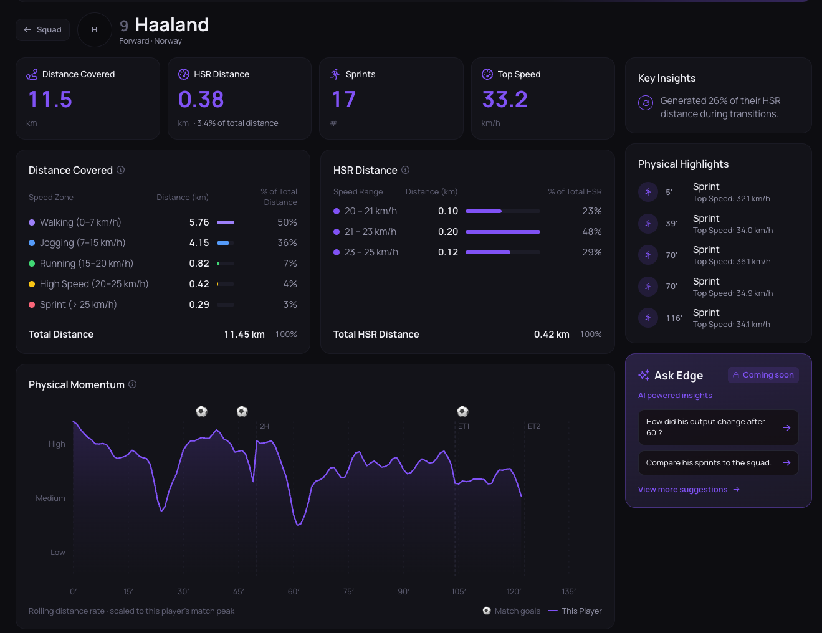Click the '11.45 km' total distance value
Image resolution: width=822 pixels, height=633 pixels.
244,335
